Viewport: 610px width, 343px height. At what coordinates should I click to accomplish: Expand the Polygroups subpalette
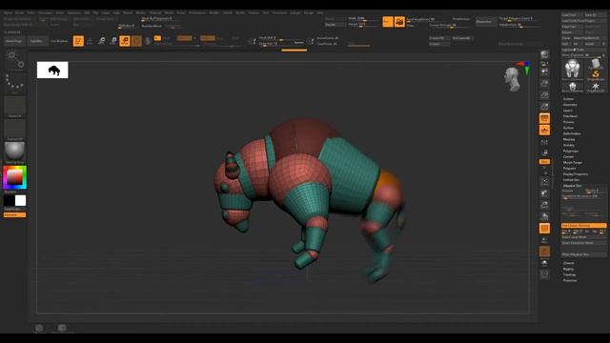pos(571,151)
